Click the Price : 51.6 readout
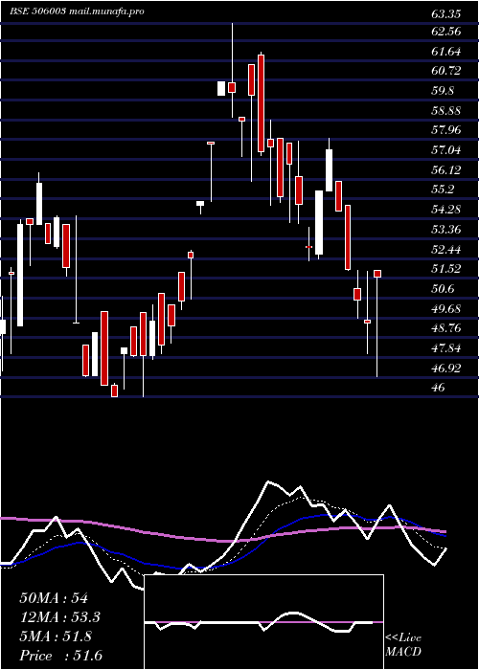The height and width of the screenshot is (670, 479). [60, 656]
